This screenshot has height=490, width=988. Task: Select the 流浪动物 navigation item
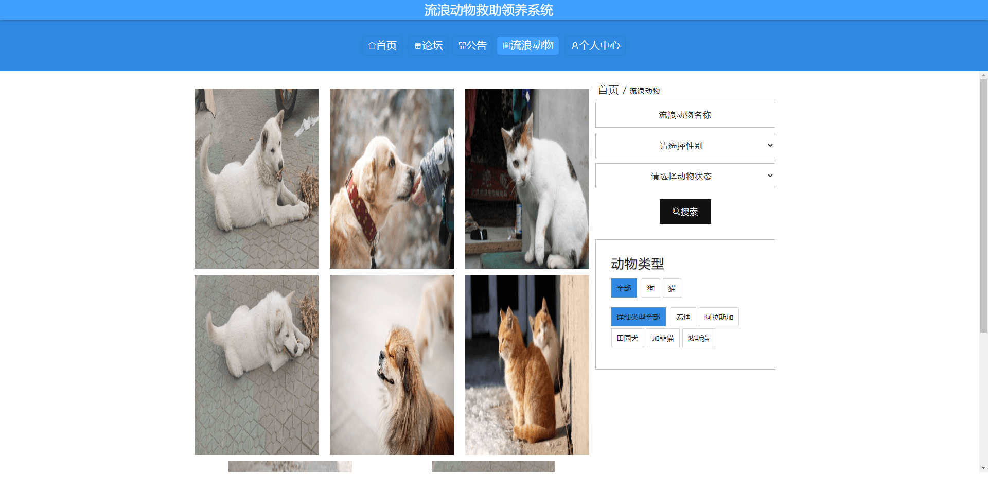click(528, 45)
